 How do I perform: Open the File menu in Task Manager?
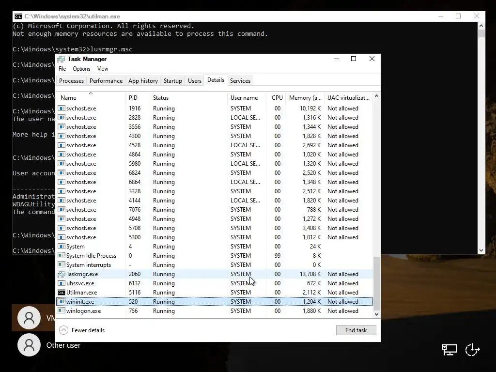tap(62, 69)
